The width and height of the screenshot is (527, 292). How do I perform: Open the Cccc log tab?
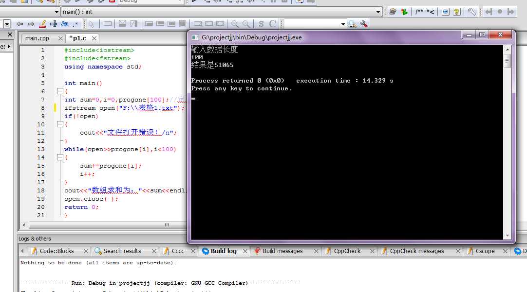pyautogui.click(x=178, y=251)
